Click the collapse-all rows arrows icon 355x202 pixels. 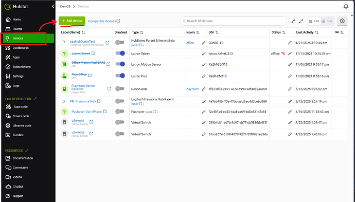[x=293, y=21]
